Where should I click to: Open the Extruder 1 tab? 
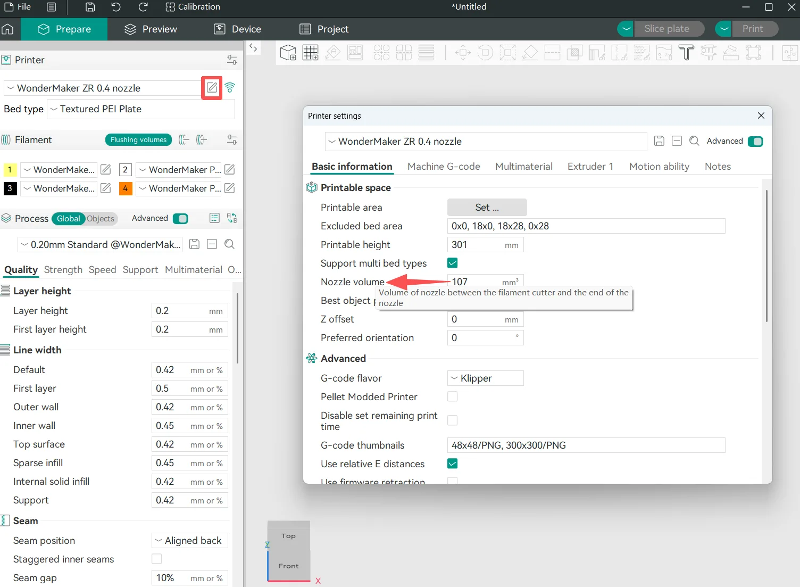(x=590, y=167)
